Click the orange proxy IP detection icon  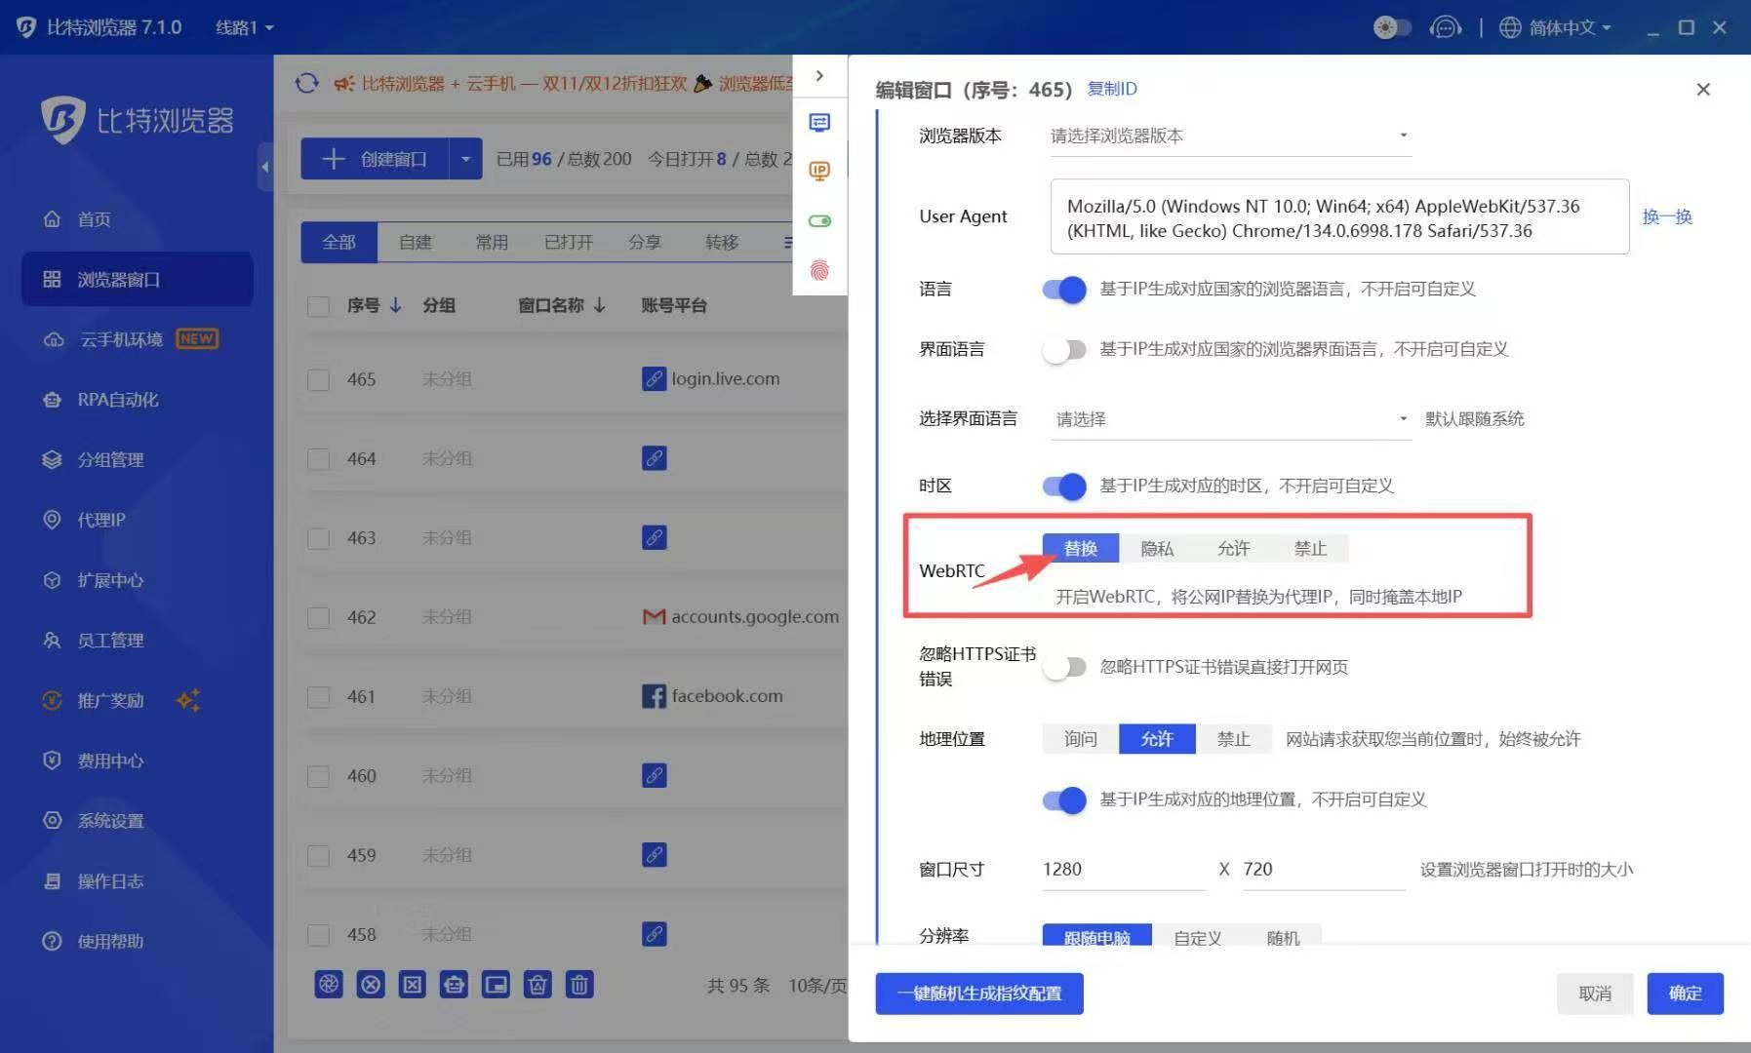click(819, 171)
